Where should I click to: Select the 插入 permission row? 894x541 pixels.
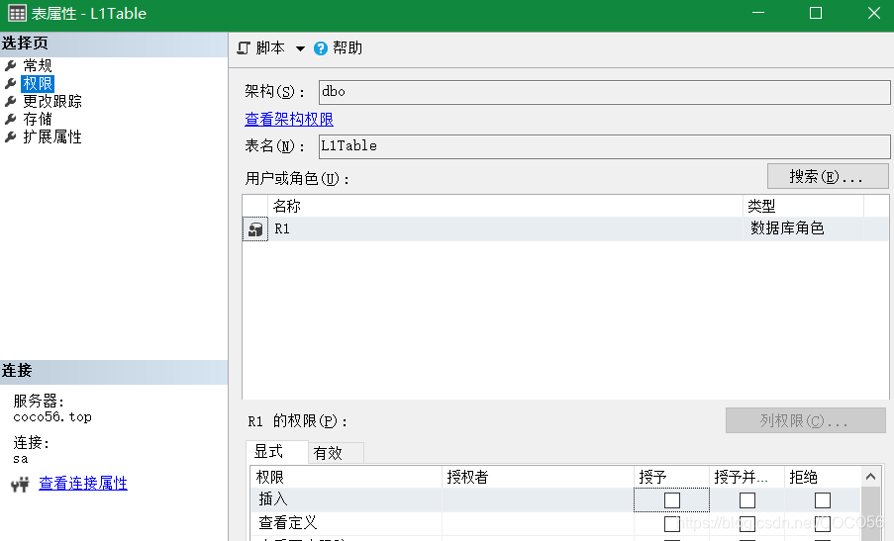point(555,500)
